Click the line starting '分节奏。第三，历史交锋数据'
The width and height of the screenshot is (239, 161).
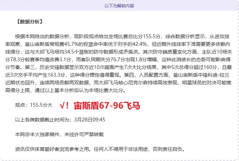click(x=118, y=67)
